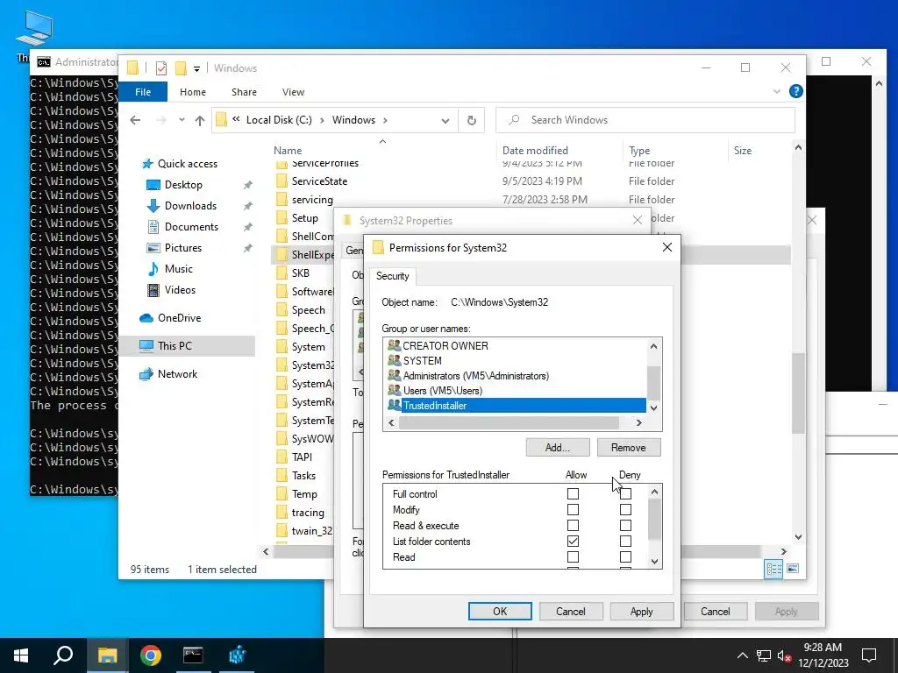
Task: Show hidden tray icons
Action: pyautogui.click(x=742, y=655)
